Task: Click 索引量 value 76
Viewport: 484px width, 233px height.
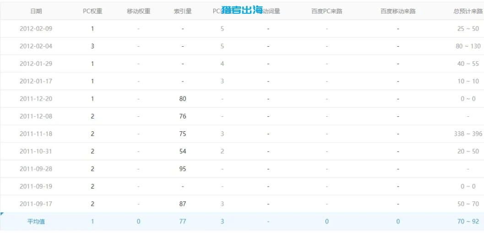Action: [x=183, y=116]
